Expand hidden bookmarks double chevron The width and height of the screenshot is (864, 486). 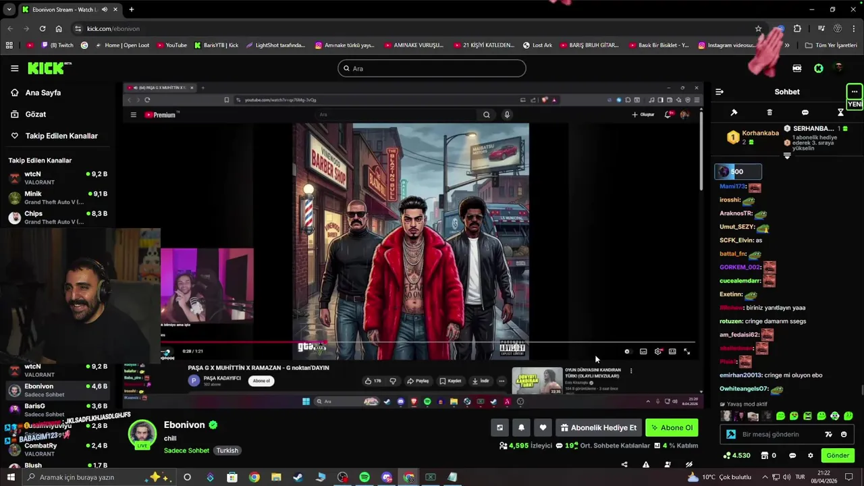[x=787, y=45]
